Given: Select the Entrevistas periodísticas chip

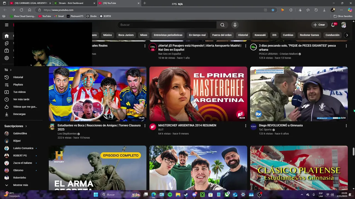Looking at the screenshot, I should [x=168, y=35].
